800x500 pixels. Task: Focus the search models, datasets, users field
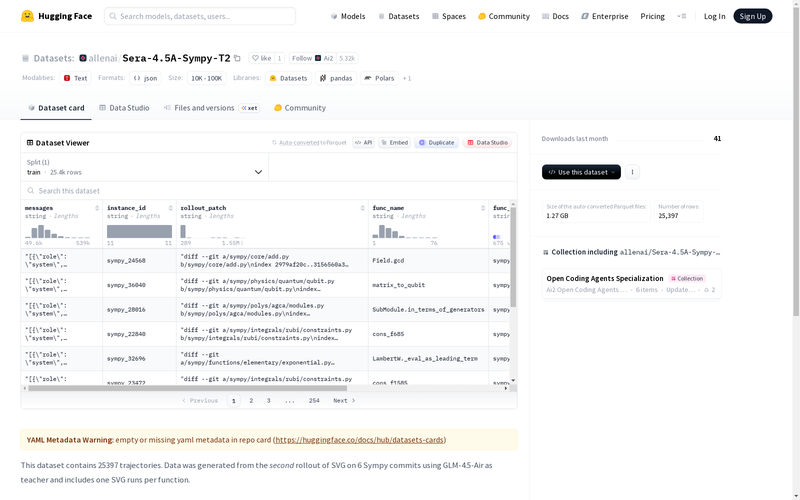point(200,16)
